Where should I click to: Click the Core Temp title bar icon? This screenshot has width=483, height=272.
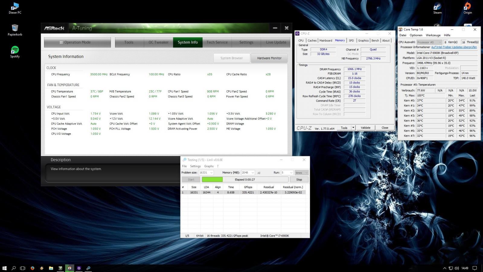pyautogui.click(x=401, y=29)
